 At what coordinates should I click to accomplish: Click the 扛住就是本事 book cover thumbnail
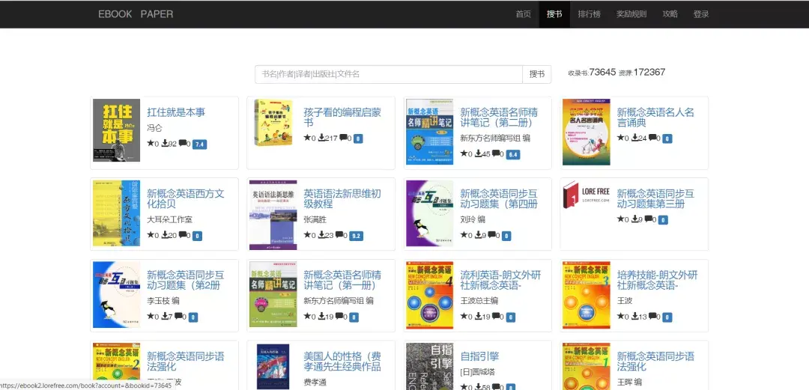click(116, 130)
